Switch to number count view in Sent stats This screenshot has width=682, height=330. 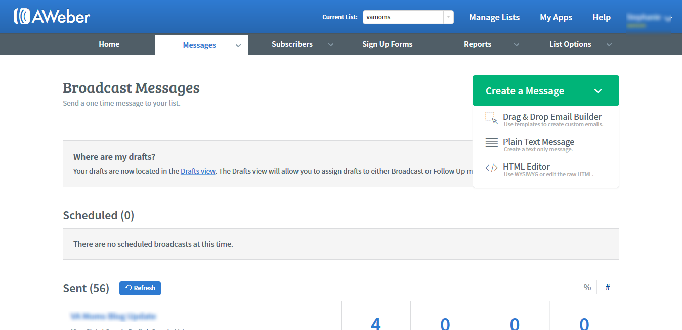click(x=608, y=287)
